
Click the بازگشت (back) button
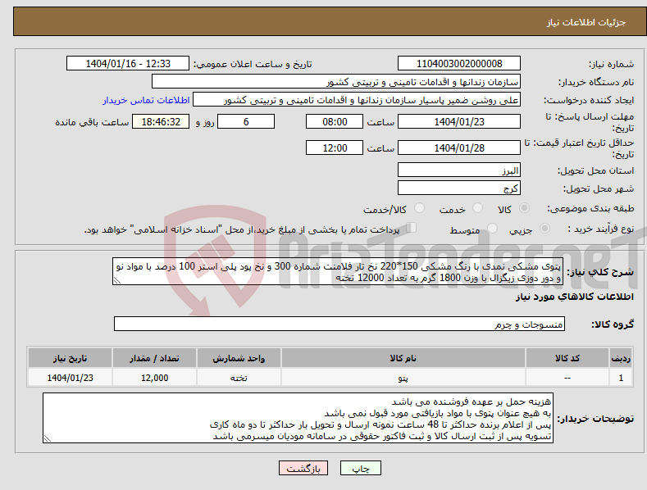(x=303, y=468)
